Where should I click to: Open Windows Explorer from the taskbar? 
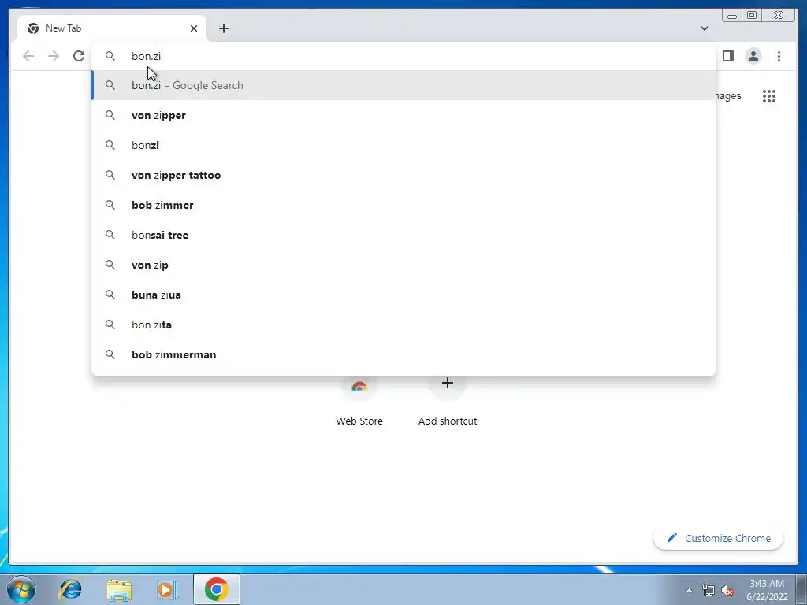119,589
